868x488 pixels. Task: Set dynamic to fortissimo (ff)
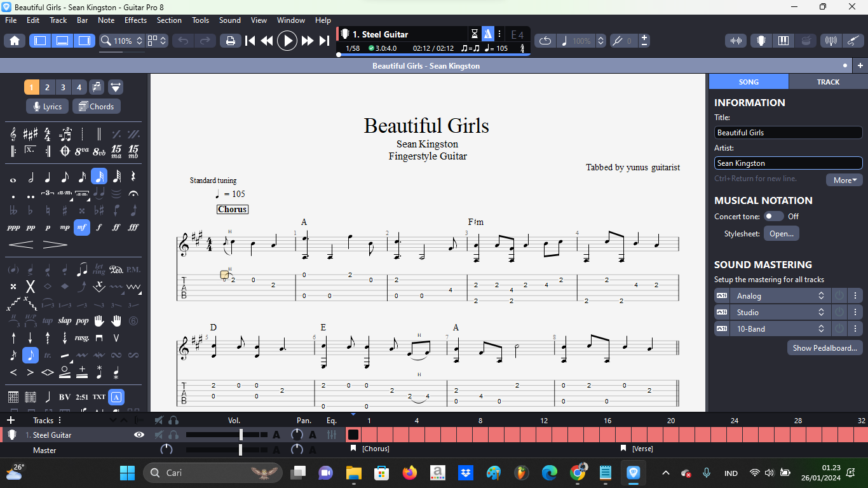[x=116, y=227]
